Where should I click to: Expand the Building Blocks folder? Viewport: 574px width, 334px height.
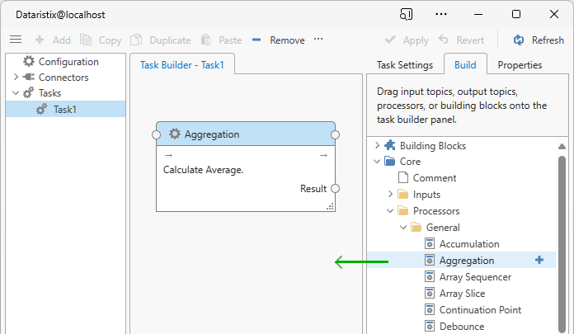378,146
